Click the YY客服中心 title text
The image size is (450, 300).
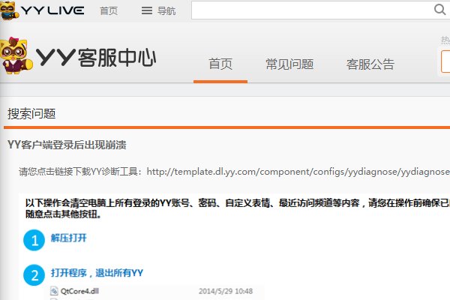click(96, 58)
